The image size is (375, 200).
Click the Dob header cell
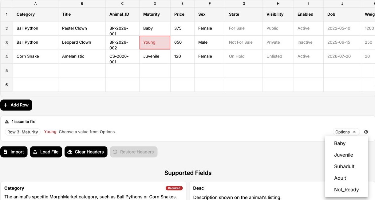342,14
